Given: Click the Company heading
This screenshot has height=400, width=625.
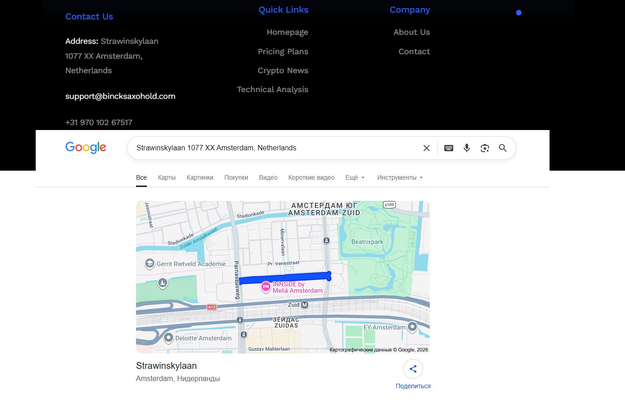Looking at the screenshot, I should click(x=410, y=10).
